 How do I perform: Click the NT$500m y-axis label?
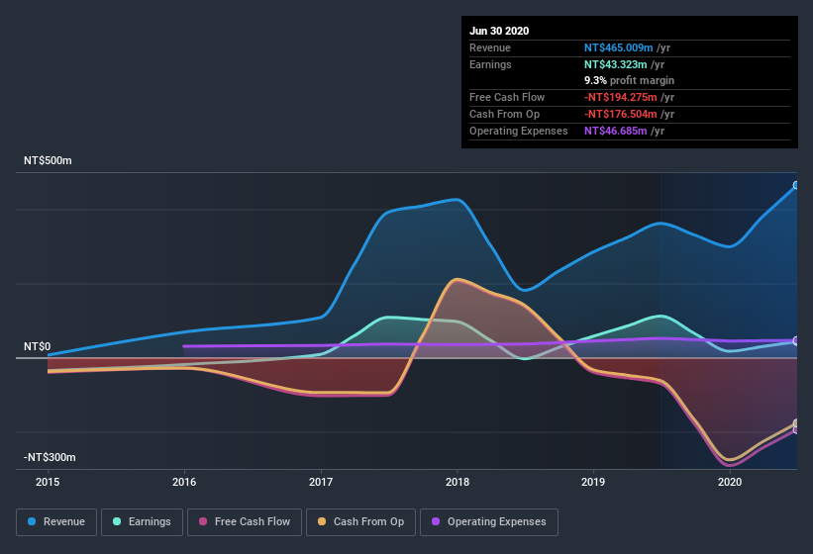tap(48, 160)
